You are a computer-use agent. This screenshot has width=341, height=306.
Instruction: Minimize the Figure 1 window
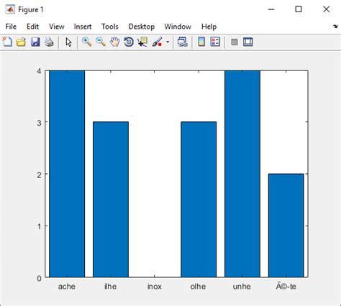[x=271, y=9]
